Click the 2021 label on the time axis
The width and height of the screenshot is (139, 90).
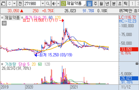pos(74,87)
